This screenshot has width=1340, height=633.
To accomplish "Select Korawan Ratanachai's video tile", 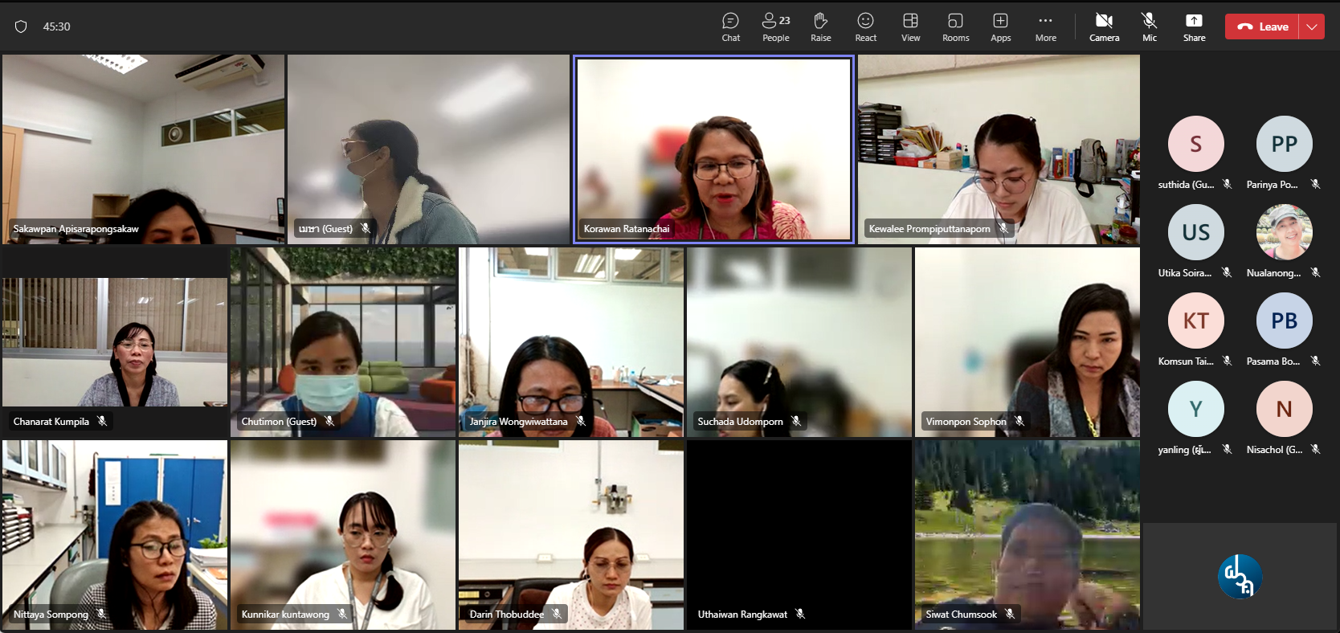I will [x=713, y=149].
